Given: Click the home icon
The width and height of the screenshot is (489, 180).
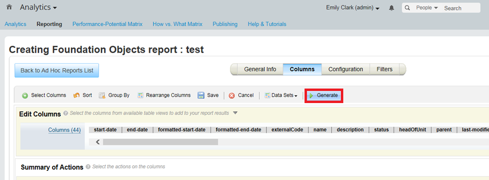Looking at the screenshot, I should [9, 7].
